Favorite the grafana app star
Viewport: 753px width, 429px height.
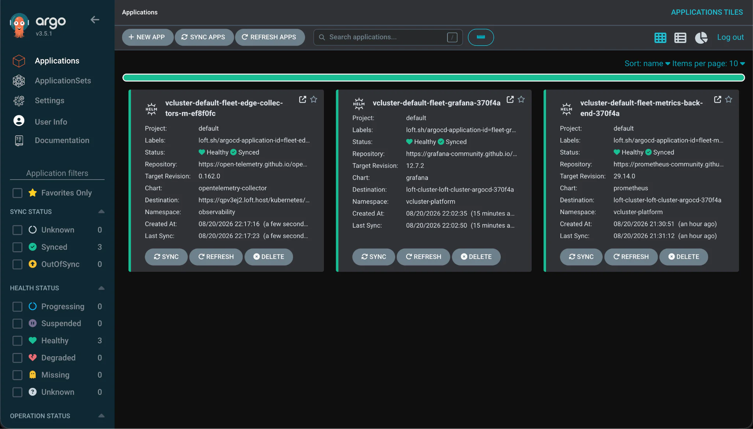tap(521, 100)
